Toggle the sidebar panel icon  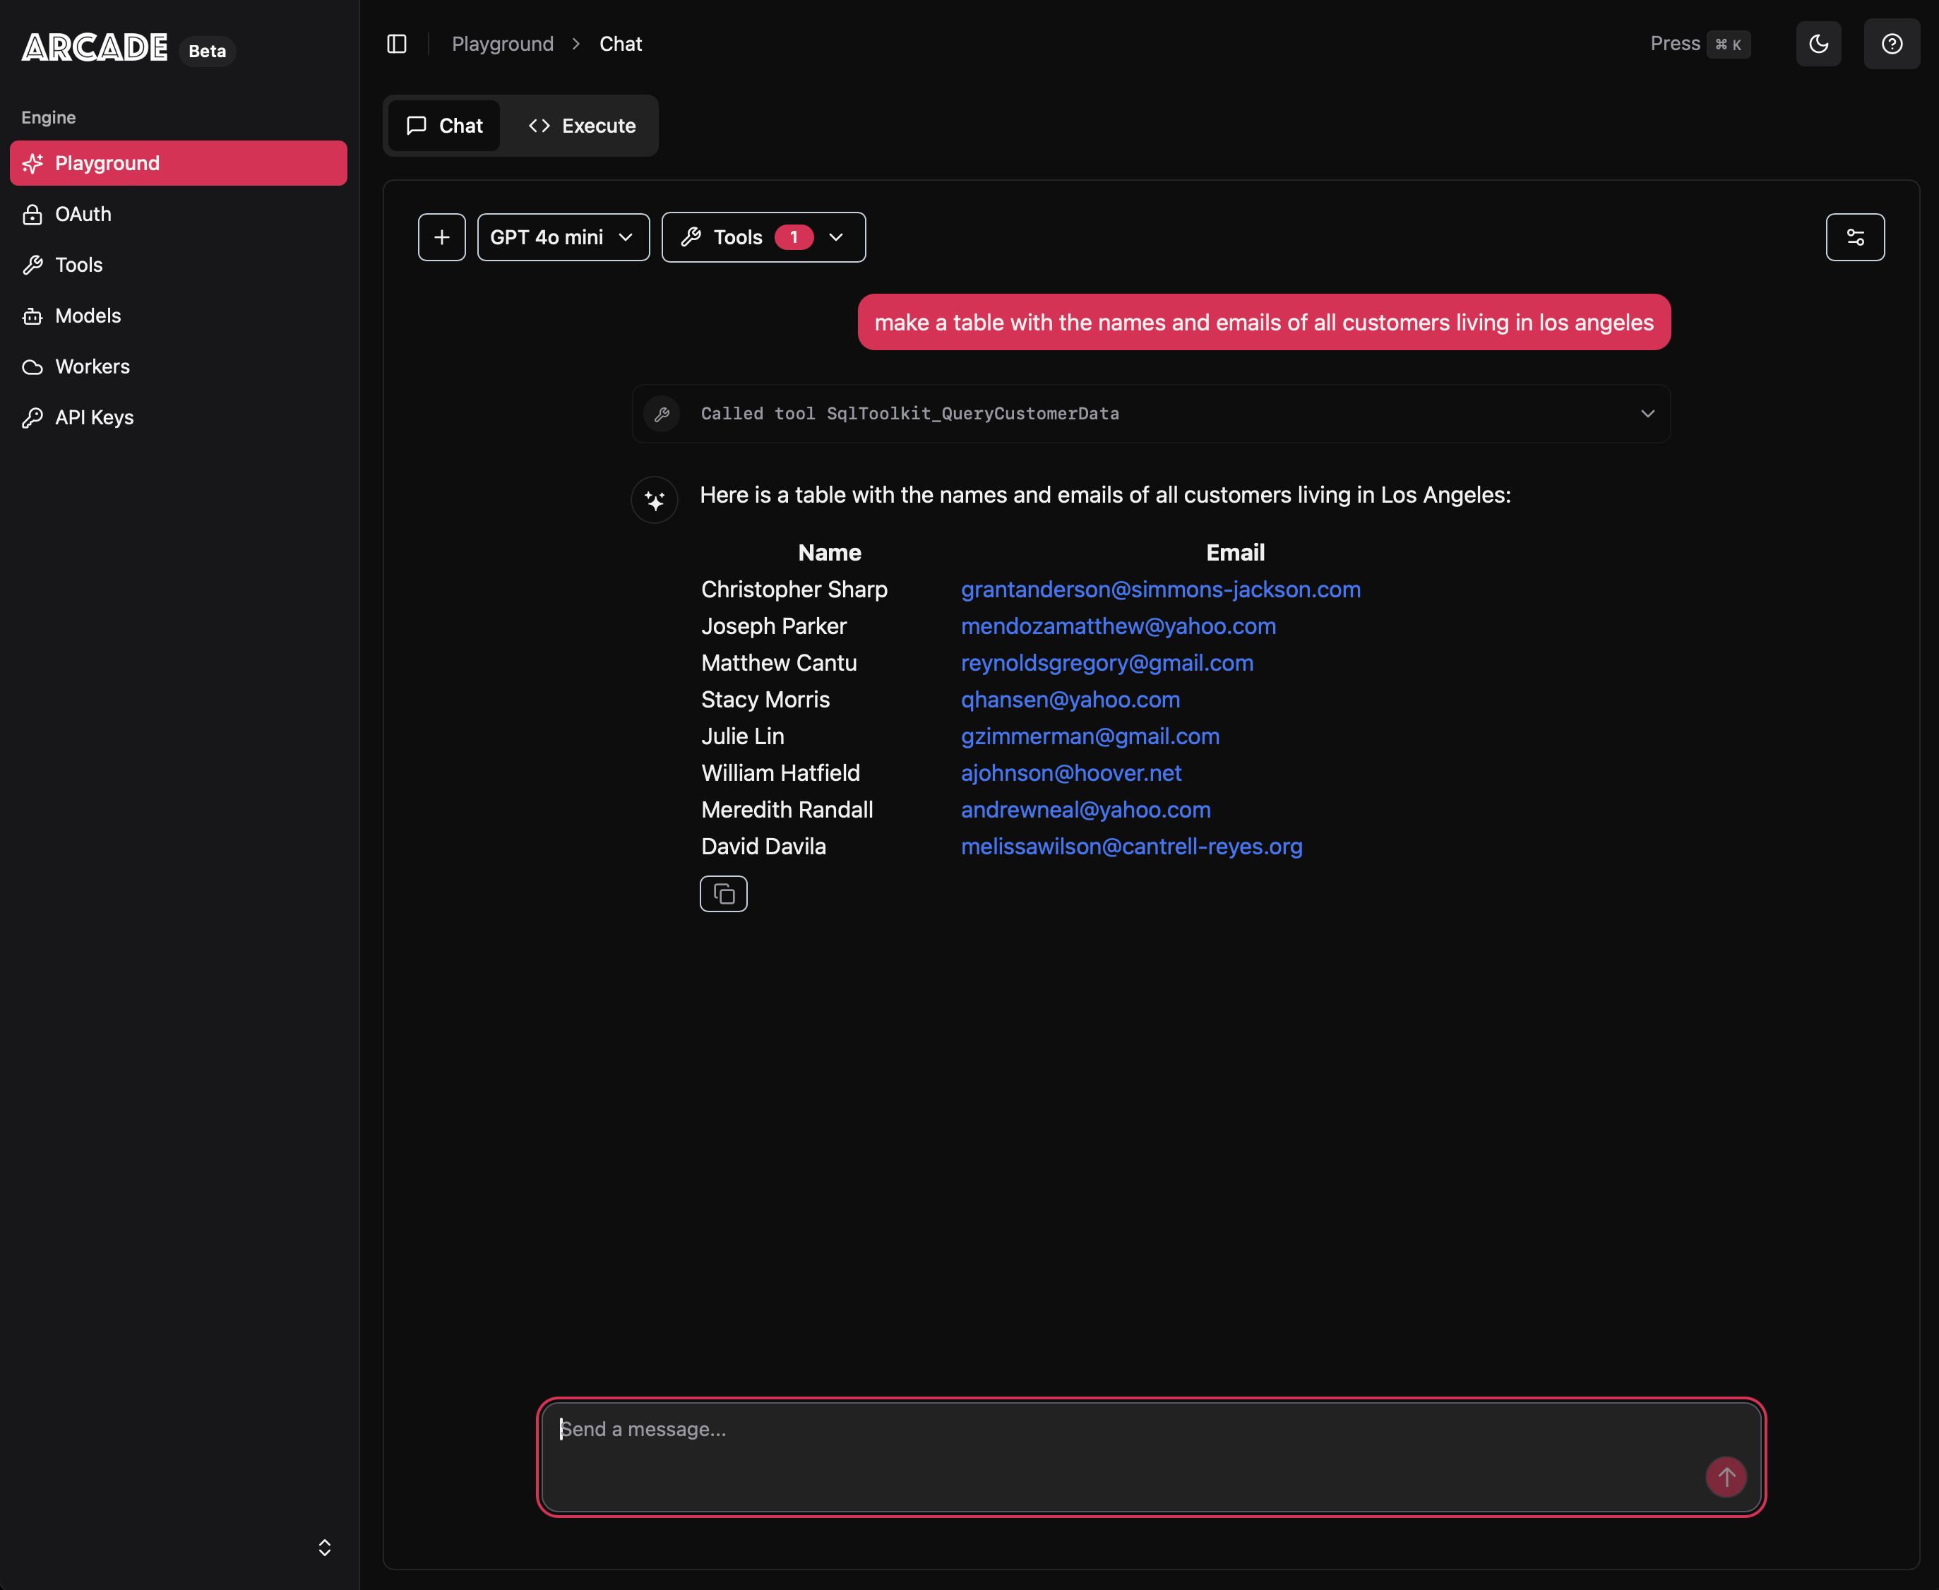[x=397, y=44]
